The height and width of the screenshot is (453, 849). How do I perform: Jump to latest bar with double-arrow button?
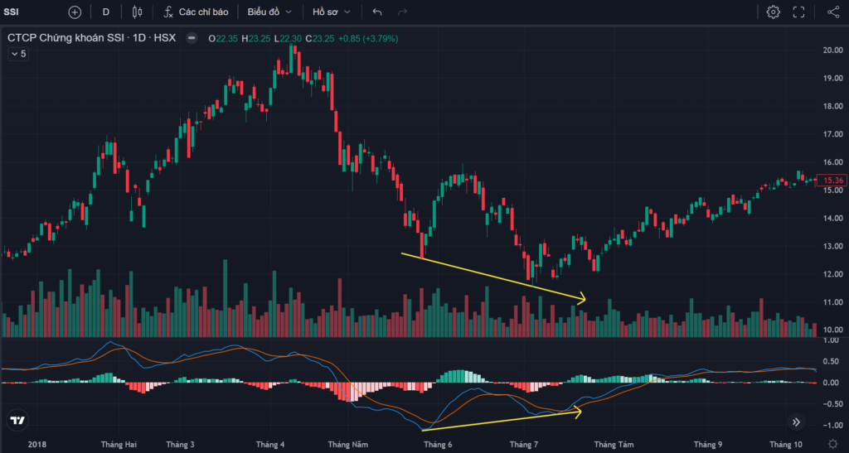pyautogui.click(x=796, y=422)
